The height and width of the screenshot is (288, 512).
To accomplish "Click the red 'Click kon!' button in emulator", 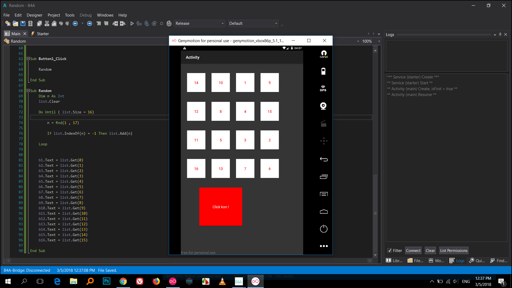I will point(221,207).
